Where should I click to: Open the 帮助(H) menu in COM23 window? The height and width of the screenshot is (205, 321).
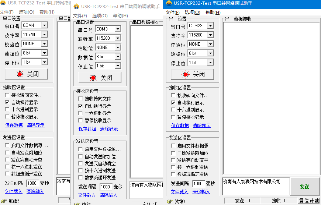click(213, 13)
